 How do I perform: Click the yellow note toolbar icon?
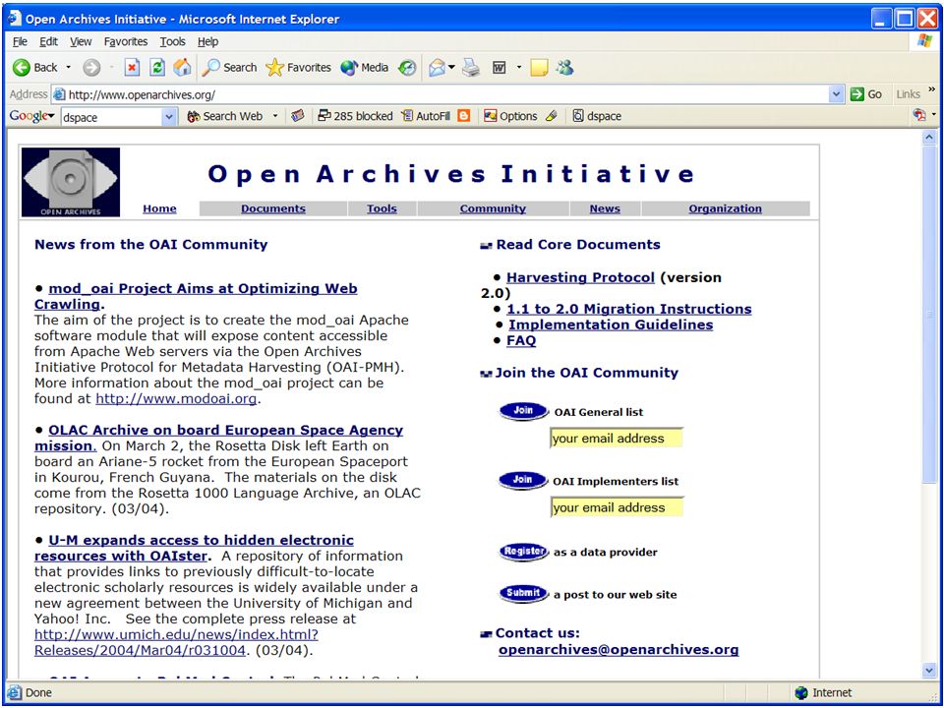(539, 68)
